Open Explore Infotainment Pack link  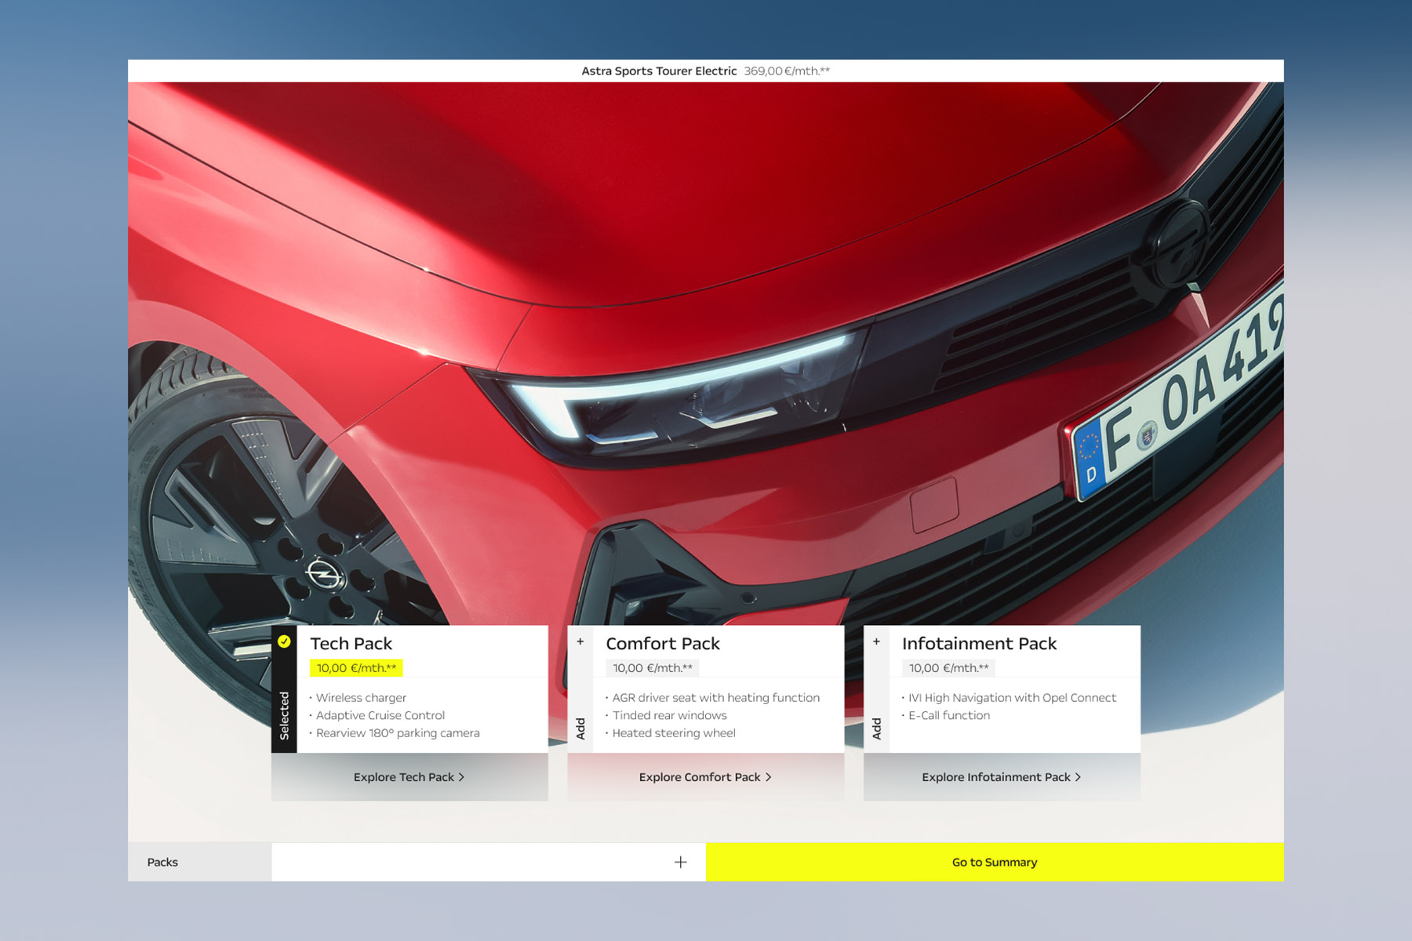tap(1001, 777)
